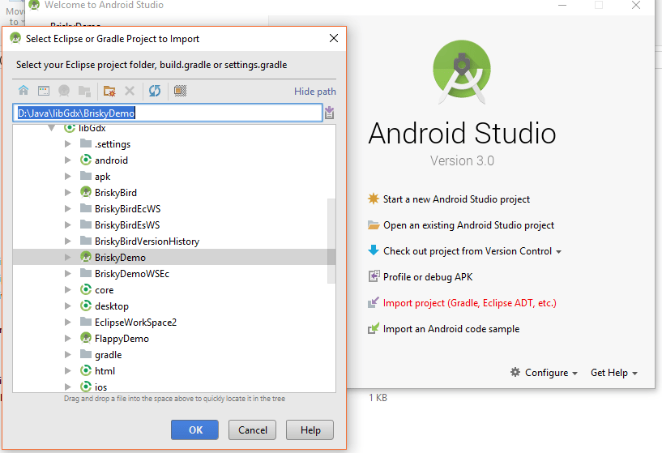Screen dimensions: 662x453
Task: Open the Configure dropdown menu
Action: [551, 372]
